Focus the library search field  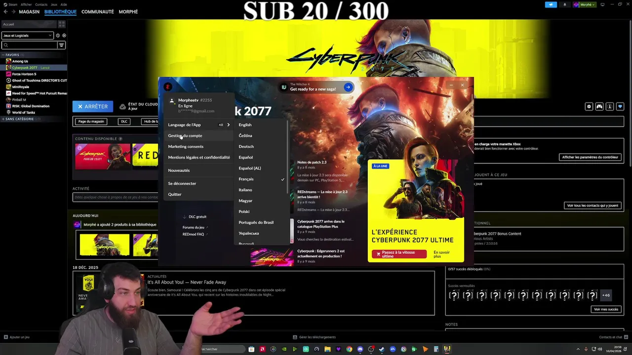coord(30,45)
